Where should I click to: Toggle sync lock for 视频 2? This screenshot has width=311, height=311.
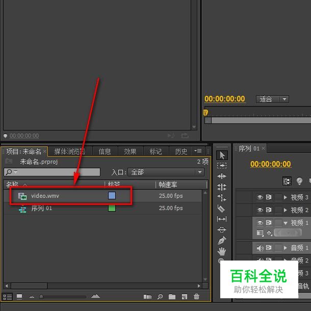(x=269, y=210)
